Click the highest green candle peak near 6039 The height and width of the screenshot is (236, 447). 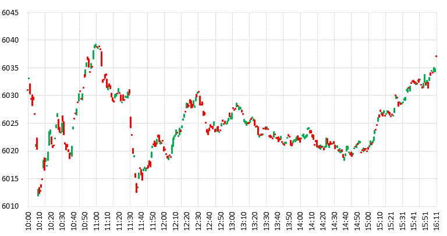[x=95, y=45]
